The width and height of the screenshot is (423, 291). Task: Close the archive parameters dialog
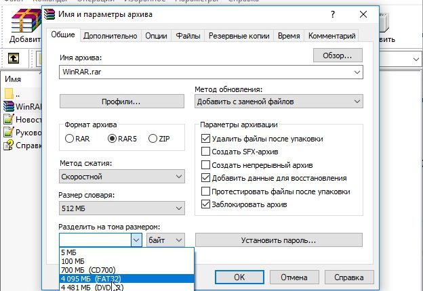[363, 14]
